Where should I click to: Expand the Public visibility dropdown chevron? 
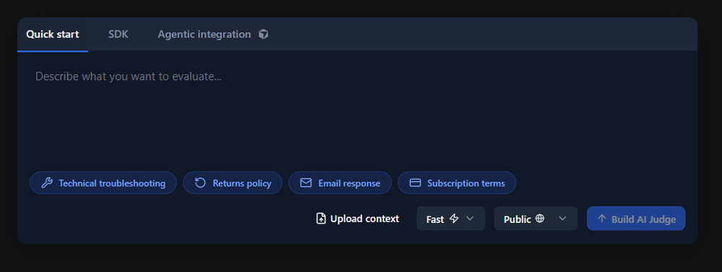[x=562, y=219]
